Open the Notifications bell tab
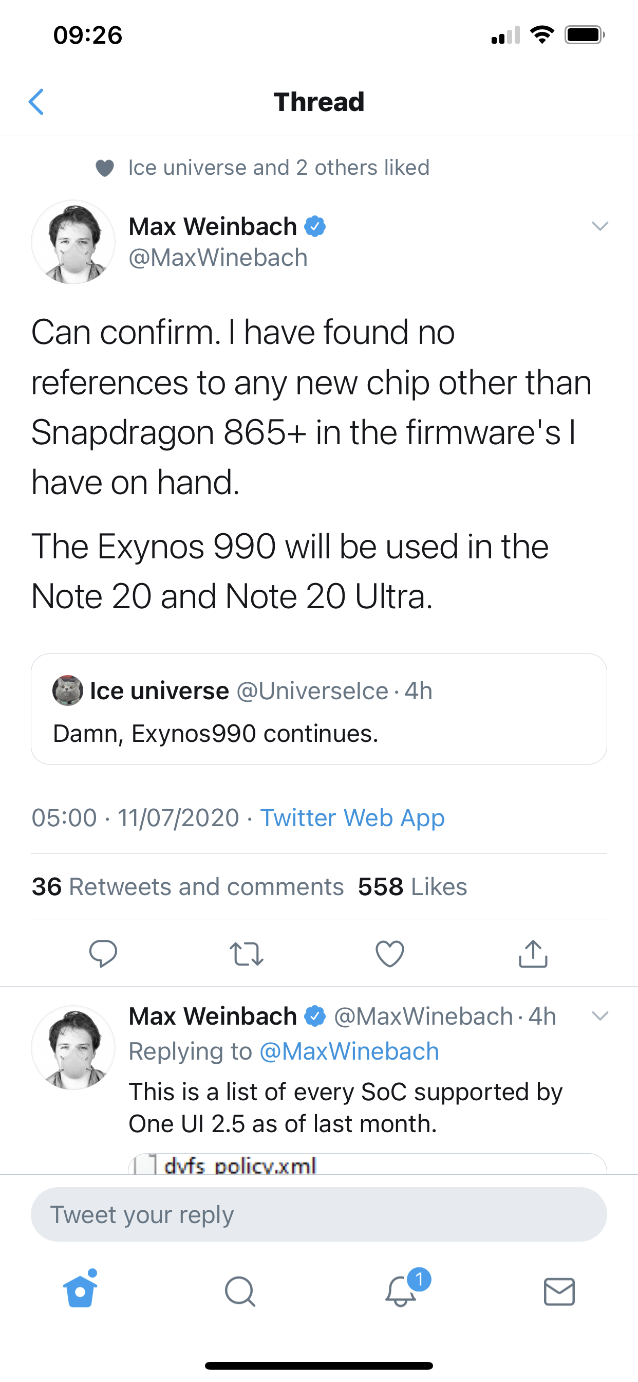Screen dimensions: 638x1382 (x=401, y=1291)
